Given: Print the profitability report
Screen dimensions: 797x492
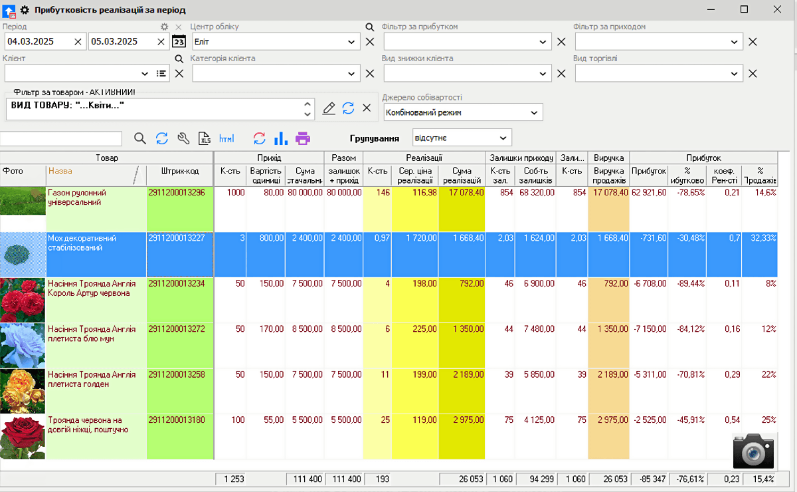Looking at the screenshot, I should pyautogui.click(x=303, y=138).
